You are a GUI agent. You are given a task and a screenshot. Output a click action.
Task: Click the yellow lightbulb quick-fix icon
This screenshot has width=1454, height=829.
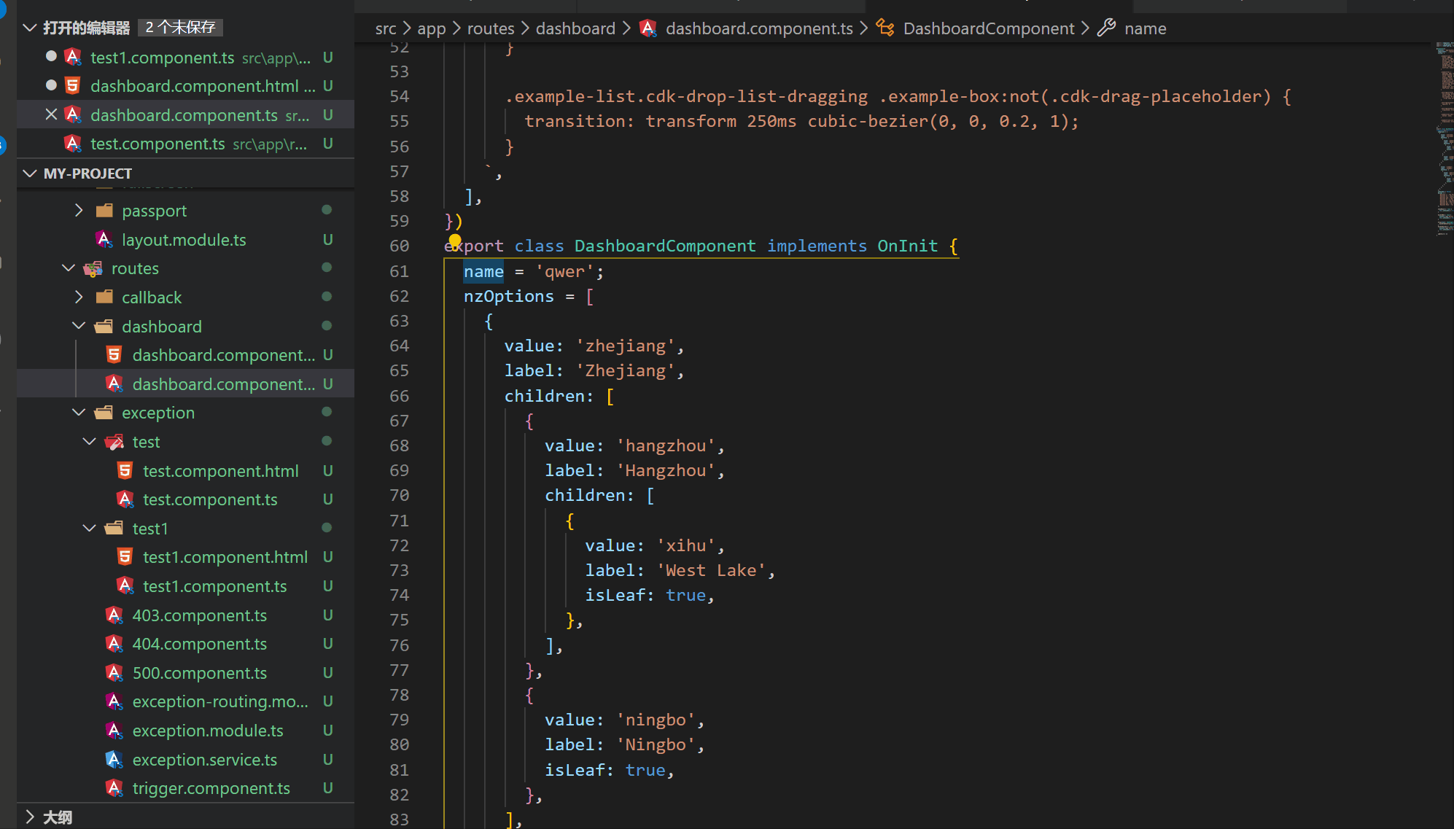(x=455, y=241)
